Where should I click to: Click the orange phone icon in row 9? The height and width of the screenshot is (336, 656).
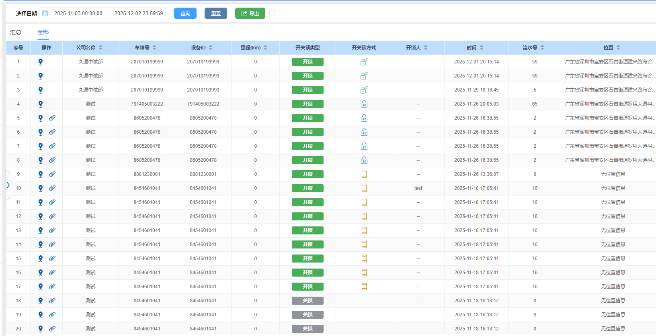click(x=364, y=174)
